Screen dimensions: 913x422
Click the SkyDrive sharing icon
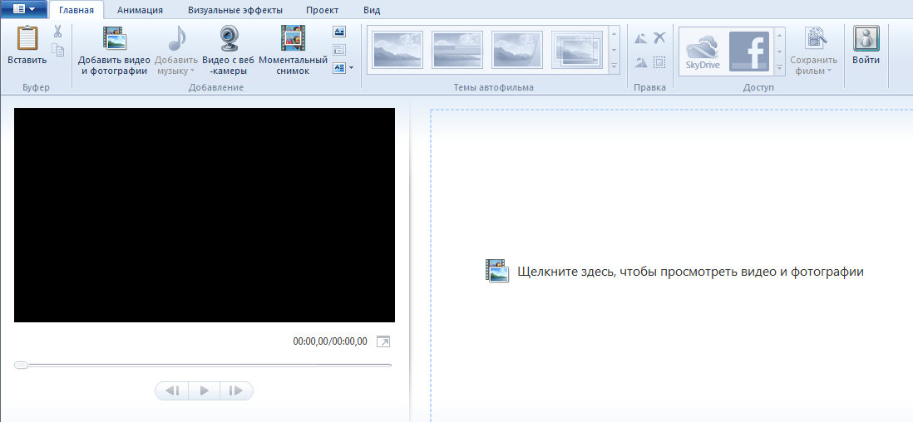pyautogui.click(x=703, y=51)
